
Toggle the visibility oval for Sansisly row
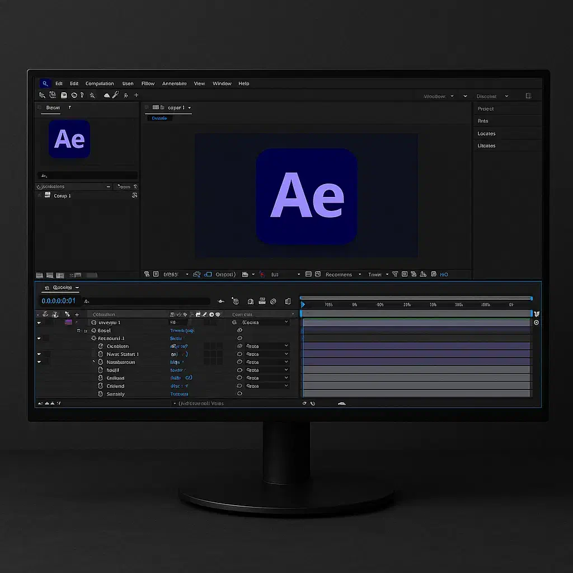point(239,394)
